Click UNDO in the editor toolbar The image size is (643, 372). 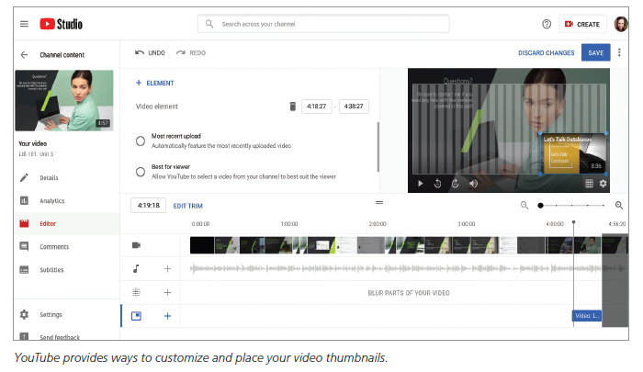pyautogui.click(x=150, y=53)
